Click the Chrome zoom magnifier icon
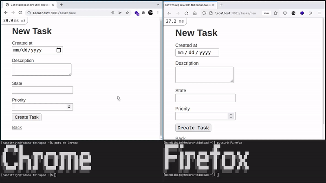The image size is (326, 183). tap(113, 13)
